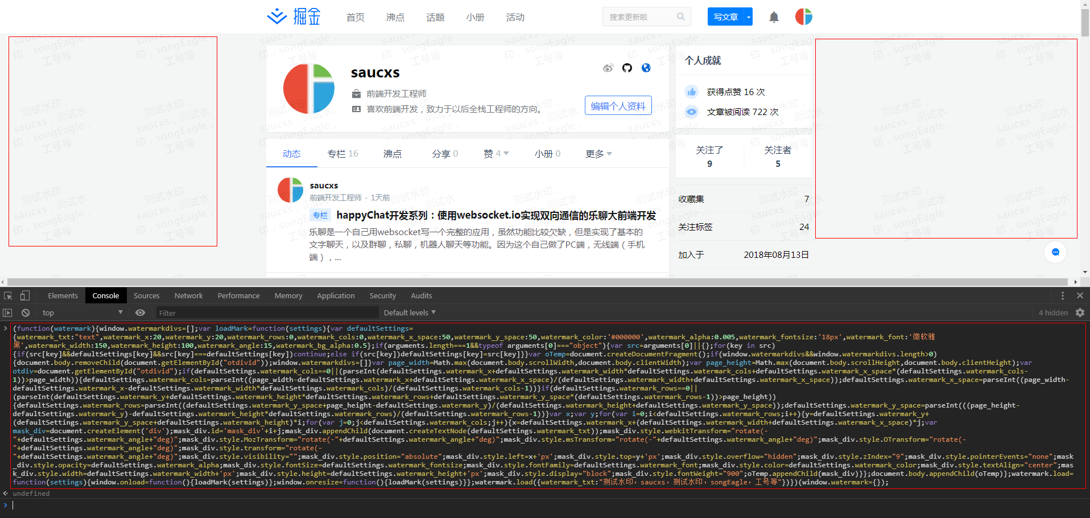Open 沸点 in the top navigation
1090x518 pixels.
click(395, 17)
